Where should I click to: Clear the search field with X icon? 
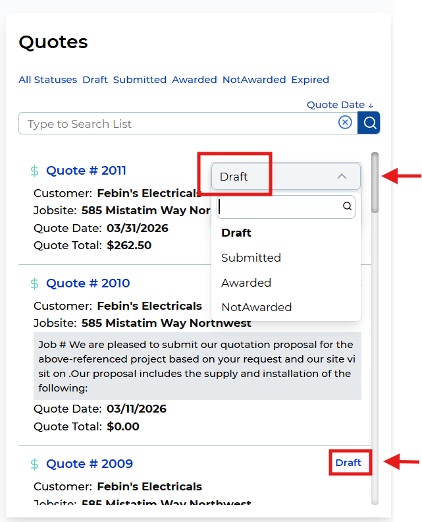pyautogui.click(x=345, y=123)
